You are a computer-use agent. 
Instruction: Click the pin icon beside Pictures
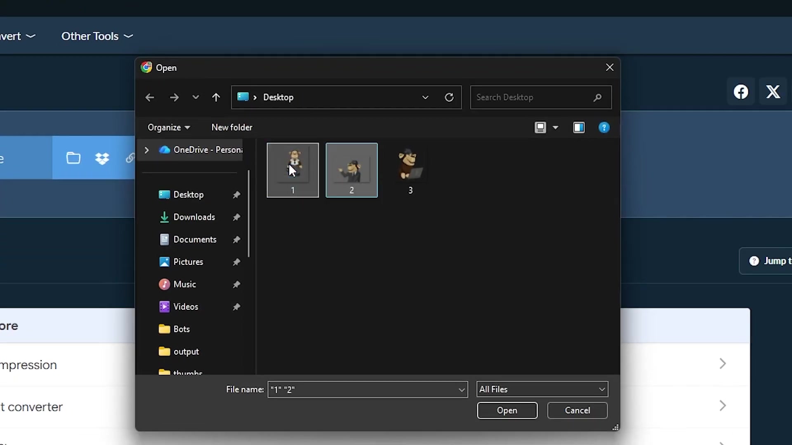pyautogui.click(x=236, y=262)
